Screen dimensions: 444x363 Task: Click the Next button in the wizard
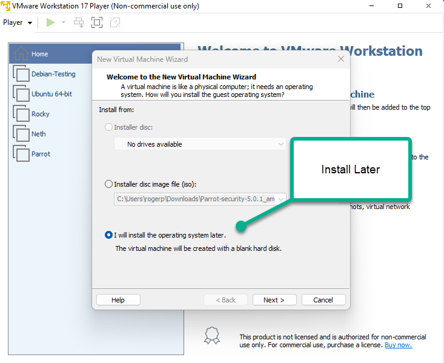click(x=274, y=300)
